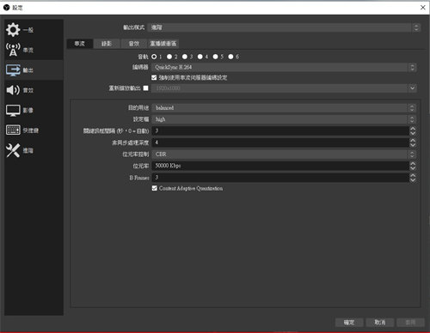Increase keyframe interval with up arrow
Image resolution: width=430 pixels, height=333 pixels.
[x=413, y=129]
